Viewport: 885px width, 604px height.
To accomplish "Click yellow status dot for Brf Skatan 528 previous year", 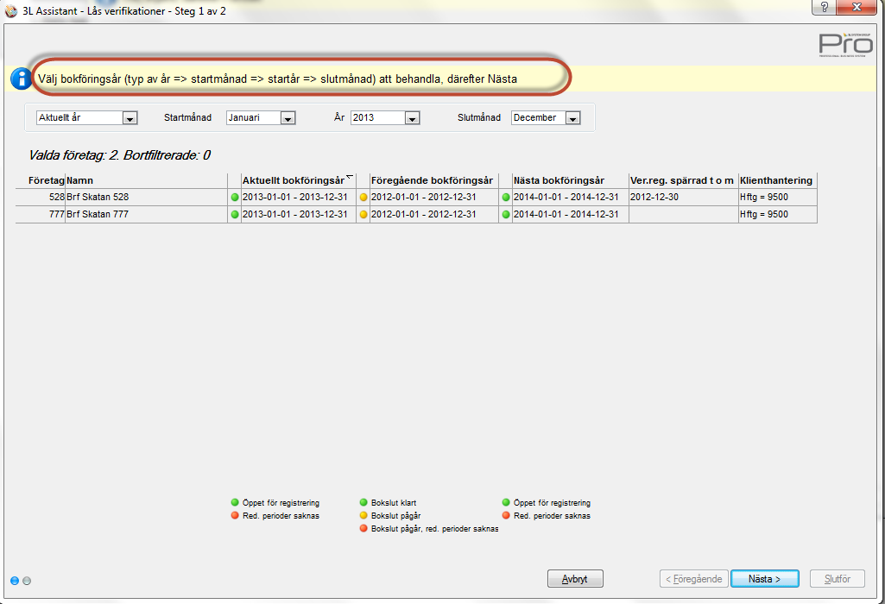I will tap(363, 198).
